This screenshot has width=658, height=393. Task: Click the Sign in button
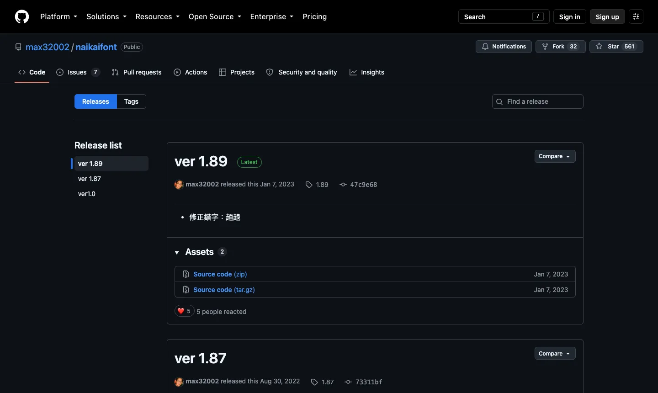[569, 16]
